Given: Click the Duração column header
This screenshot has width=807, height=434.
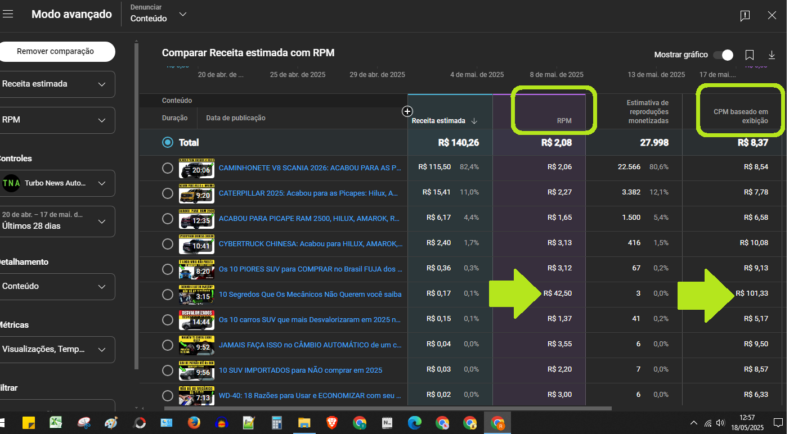Looking at the screenshot, I should click(176, 118).
